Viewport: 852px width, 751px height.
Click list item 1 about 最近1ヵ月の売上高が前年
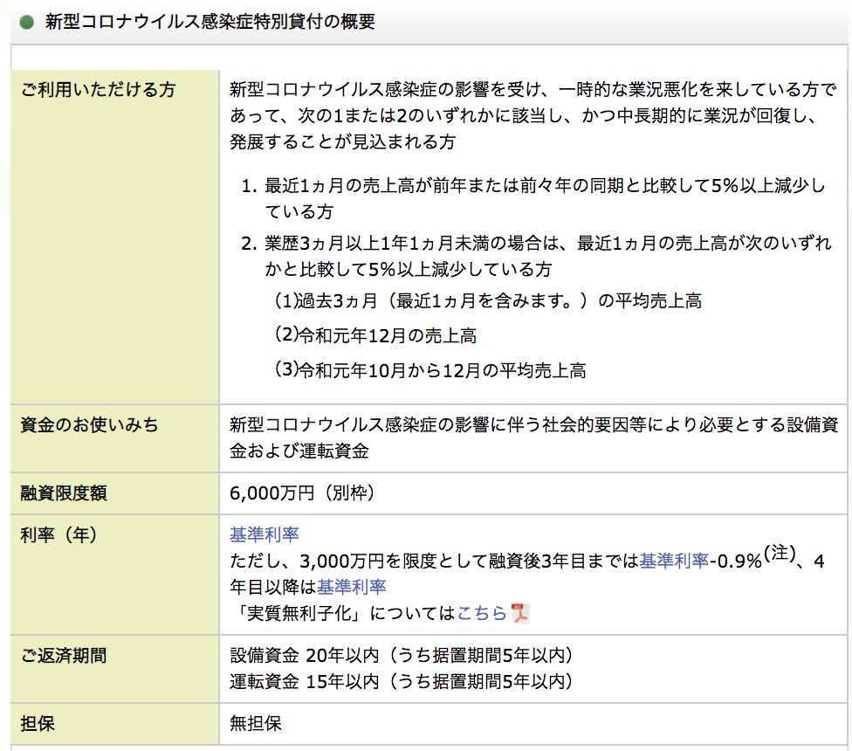(533, 198)
